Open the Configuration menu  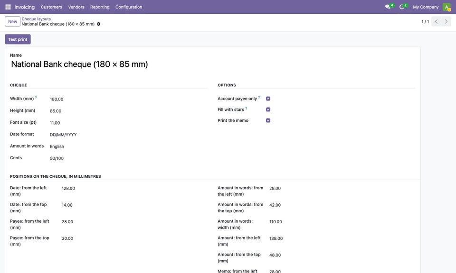pyautogui.click(x=129, y=7)
